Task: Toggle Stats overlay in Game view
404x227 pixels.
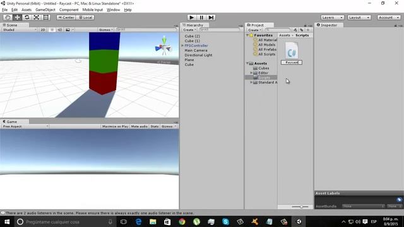Action: point(154,126)
